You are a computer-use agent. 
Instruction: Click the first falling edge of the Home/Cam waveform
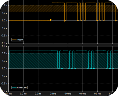[58, 59]
